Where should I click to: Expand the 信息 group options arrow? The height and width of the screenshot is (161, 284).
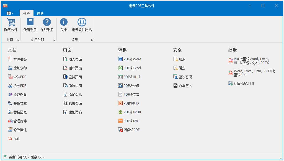[92, 40]
